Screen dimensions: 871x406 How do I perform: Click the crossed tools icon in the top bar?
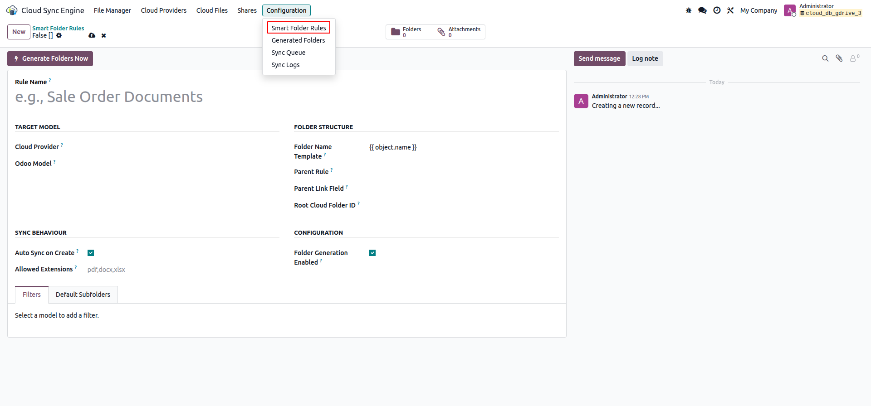(730, 10)
